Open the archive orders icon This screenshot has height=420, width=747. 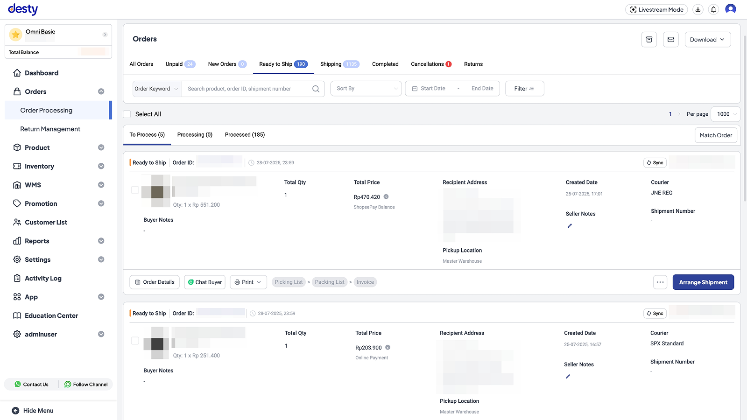tap(649, 39)
